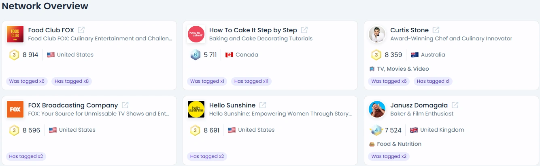The width and height of the screenshot is (540, 166).
Task: Click the Food Club FOX logo thumbnail
Action: [x=15, y=34]
